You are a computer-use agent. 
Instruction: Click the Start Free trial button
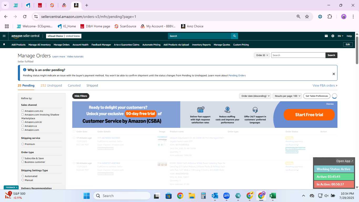[309, 115]
